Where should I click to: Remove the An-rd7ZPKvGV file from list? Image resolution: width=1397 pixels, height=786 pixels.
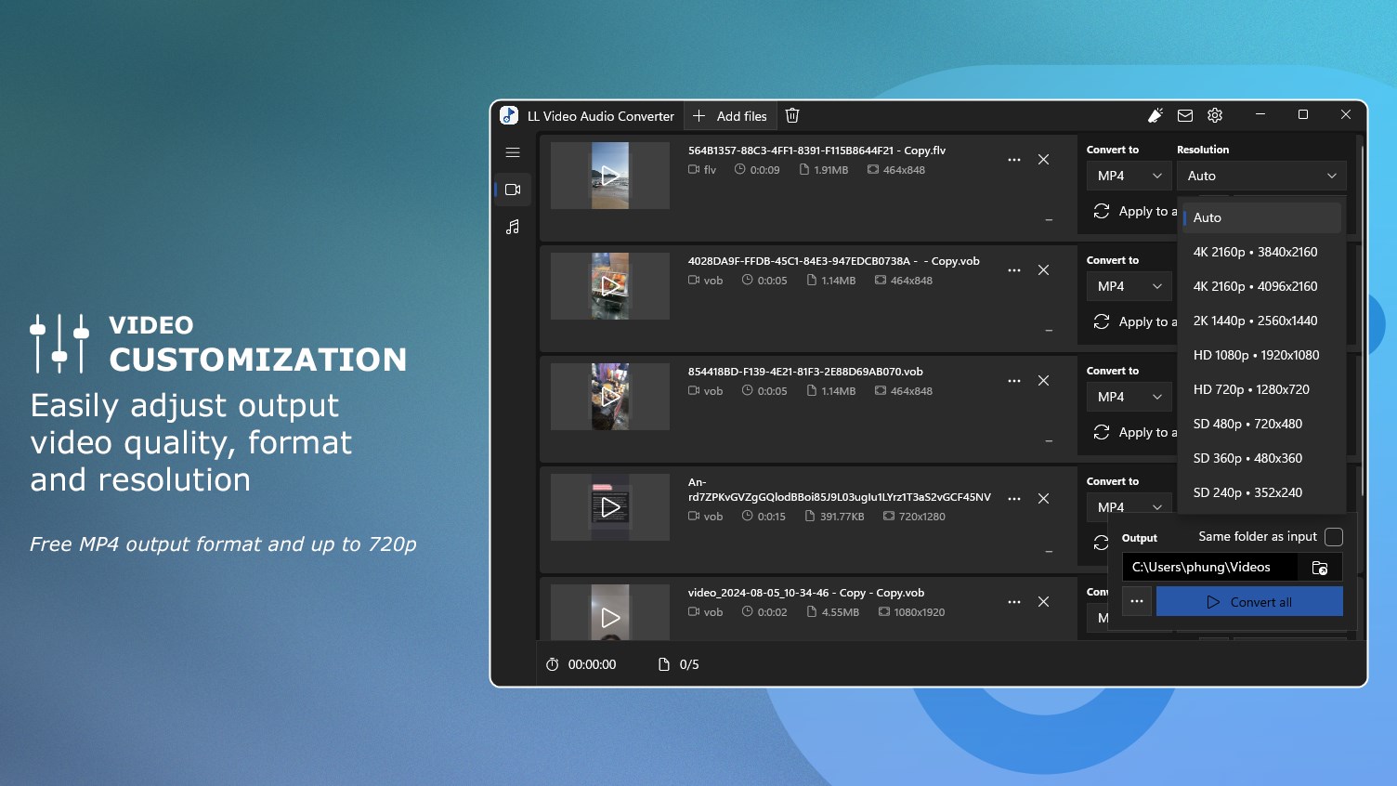(x=1044, y=499)
